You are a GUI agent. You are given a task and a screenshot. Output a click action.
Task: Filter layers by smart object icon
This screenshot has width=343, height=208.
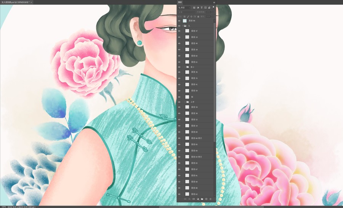[x=209, y=8]
